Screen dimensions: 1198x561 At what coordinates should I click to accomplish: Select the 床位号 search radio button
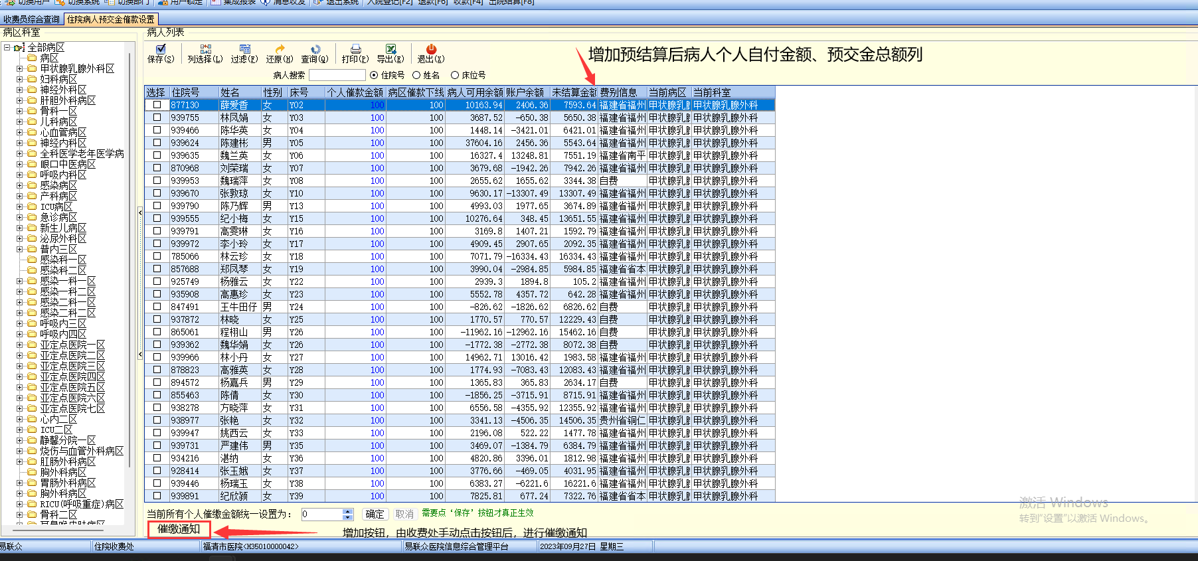[x=455, y=76]
